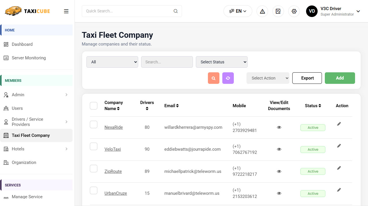View ZipRoute documents eye icon
Image resolution: width=368 pixels, height=206 pixels.
pos(279,171)
